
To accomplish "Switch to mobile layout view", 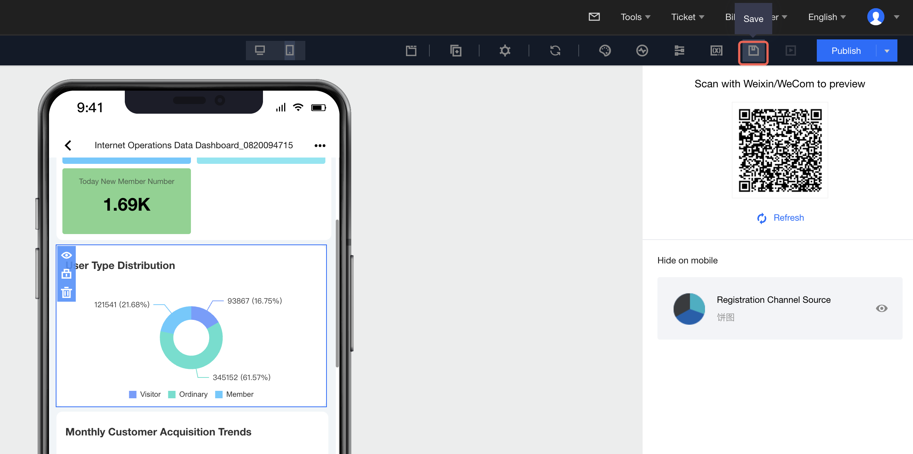I will pyautogui.click(x=290, y=51).
